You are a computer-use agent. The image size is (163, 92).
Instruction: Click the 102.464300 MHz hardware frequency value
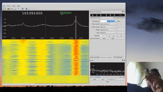point(119,18)
